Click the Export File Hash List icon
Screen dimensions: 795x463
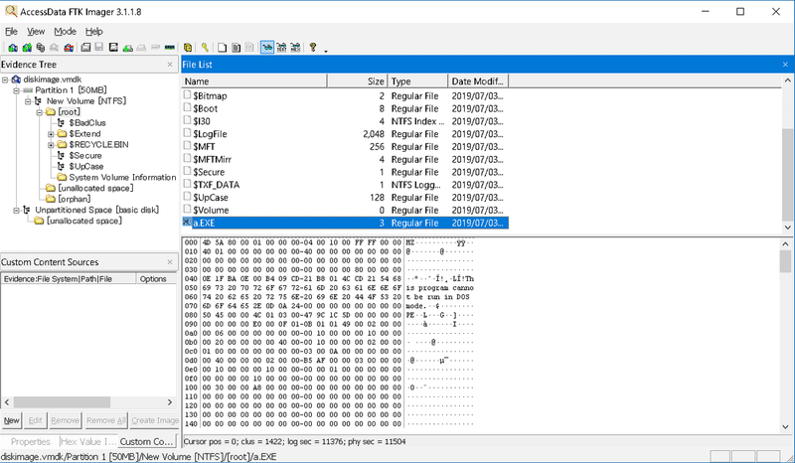click(x=236, y=47)
